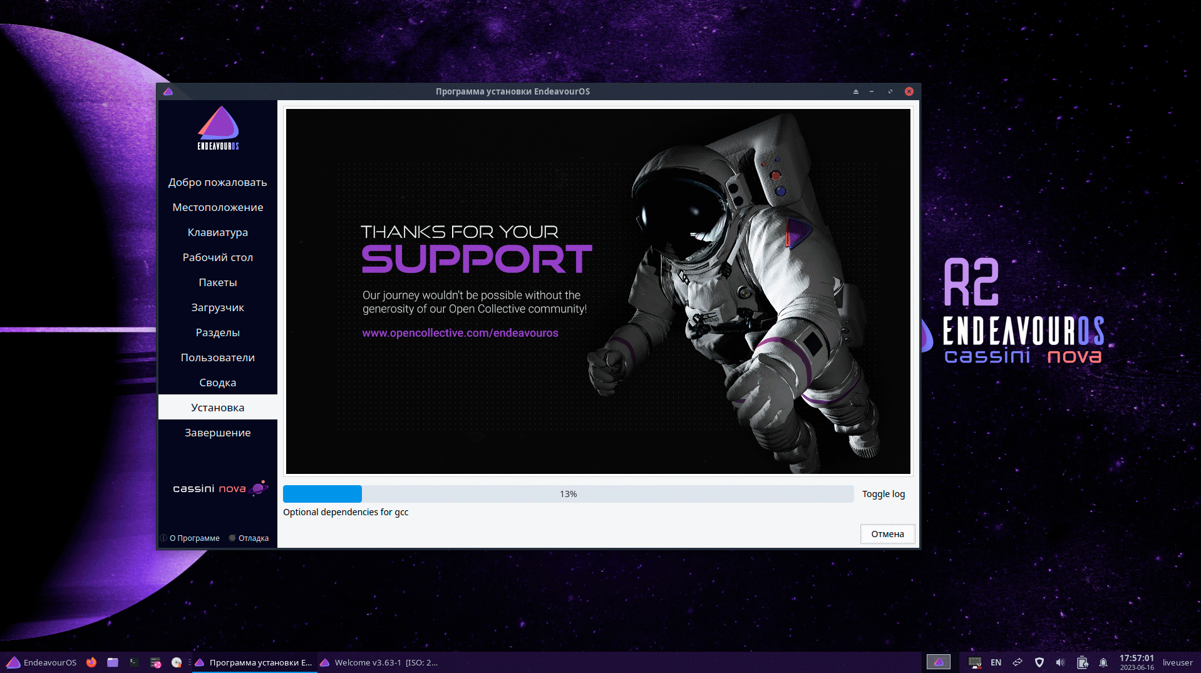Click the 'Optional dependencies for gcc' status text
The image size is (1201, 673).
(346, 512)
